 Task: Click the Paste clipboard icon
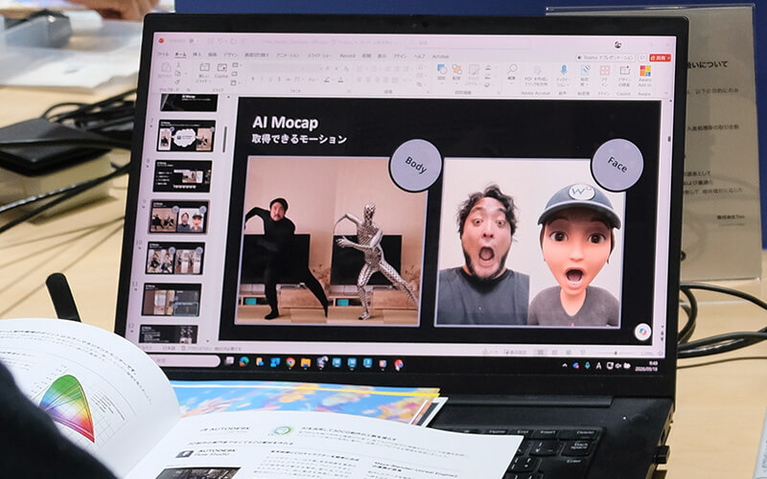(x=166, y=69)
